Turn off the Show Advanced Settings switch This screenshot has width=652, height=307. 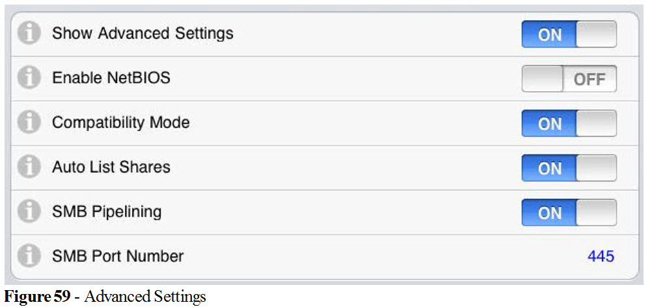[569, 34]
